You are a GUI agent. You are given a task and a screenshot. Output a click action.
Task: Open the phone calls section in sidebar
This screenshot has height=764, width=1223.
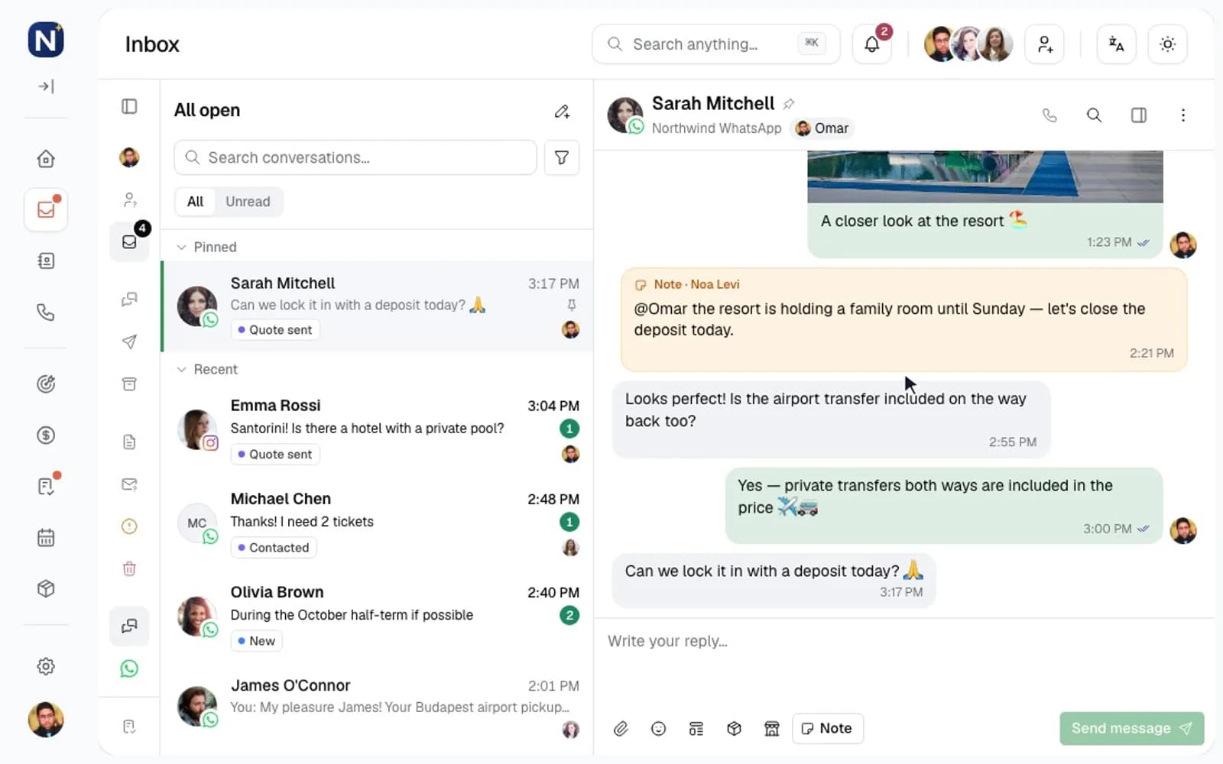point(46,312)
